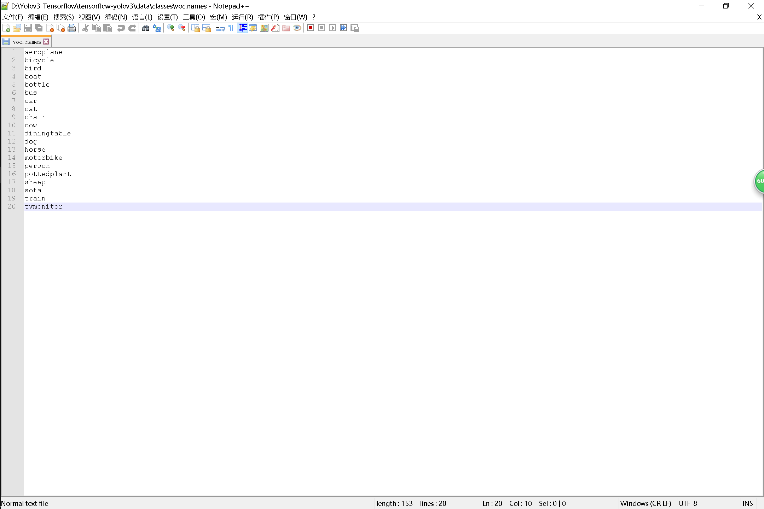Screen dimensions: 764x509
Task: Click the Undo toolbar icon
Action: tap(121, 28)
